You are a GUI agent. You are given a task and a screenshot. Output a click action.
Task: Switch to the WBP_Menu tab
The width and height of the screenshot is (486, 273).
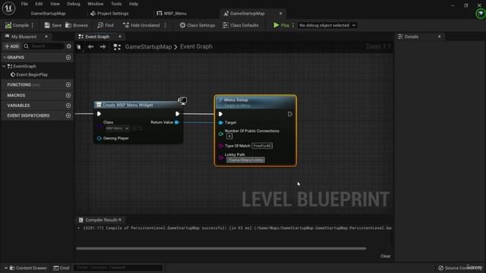click(172, 14)
